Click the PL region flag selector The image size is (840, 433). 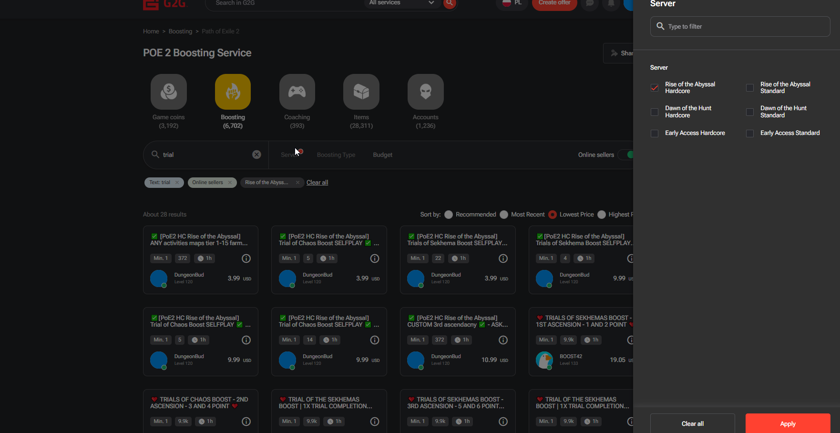[512, 3]
